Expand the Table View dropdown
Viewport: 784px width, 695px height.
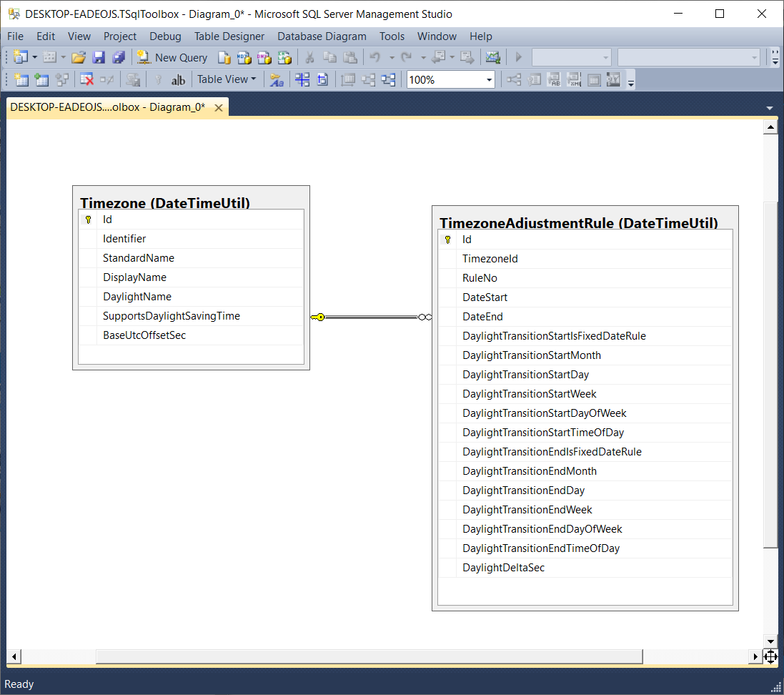pos(227,79)
